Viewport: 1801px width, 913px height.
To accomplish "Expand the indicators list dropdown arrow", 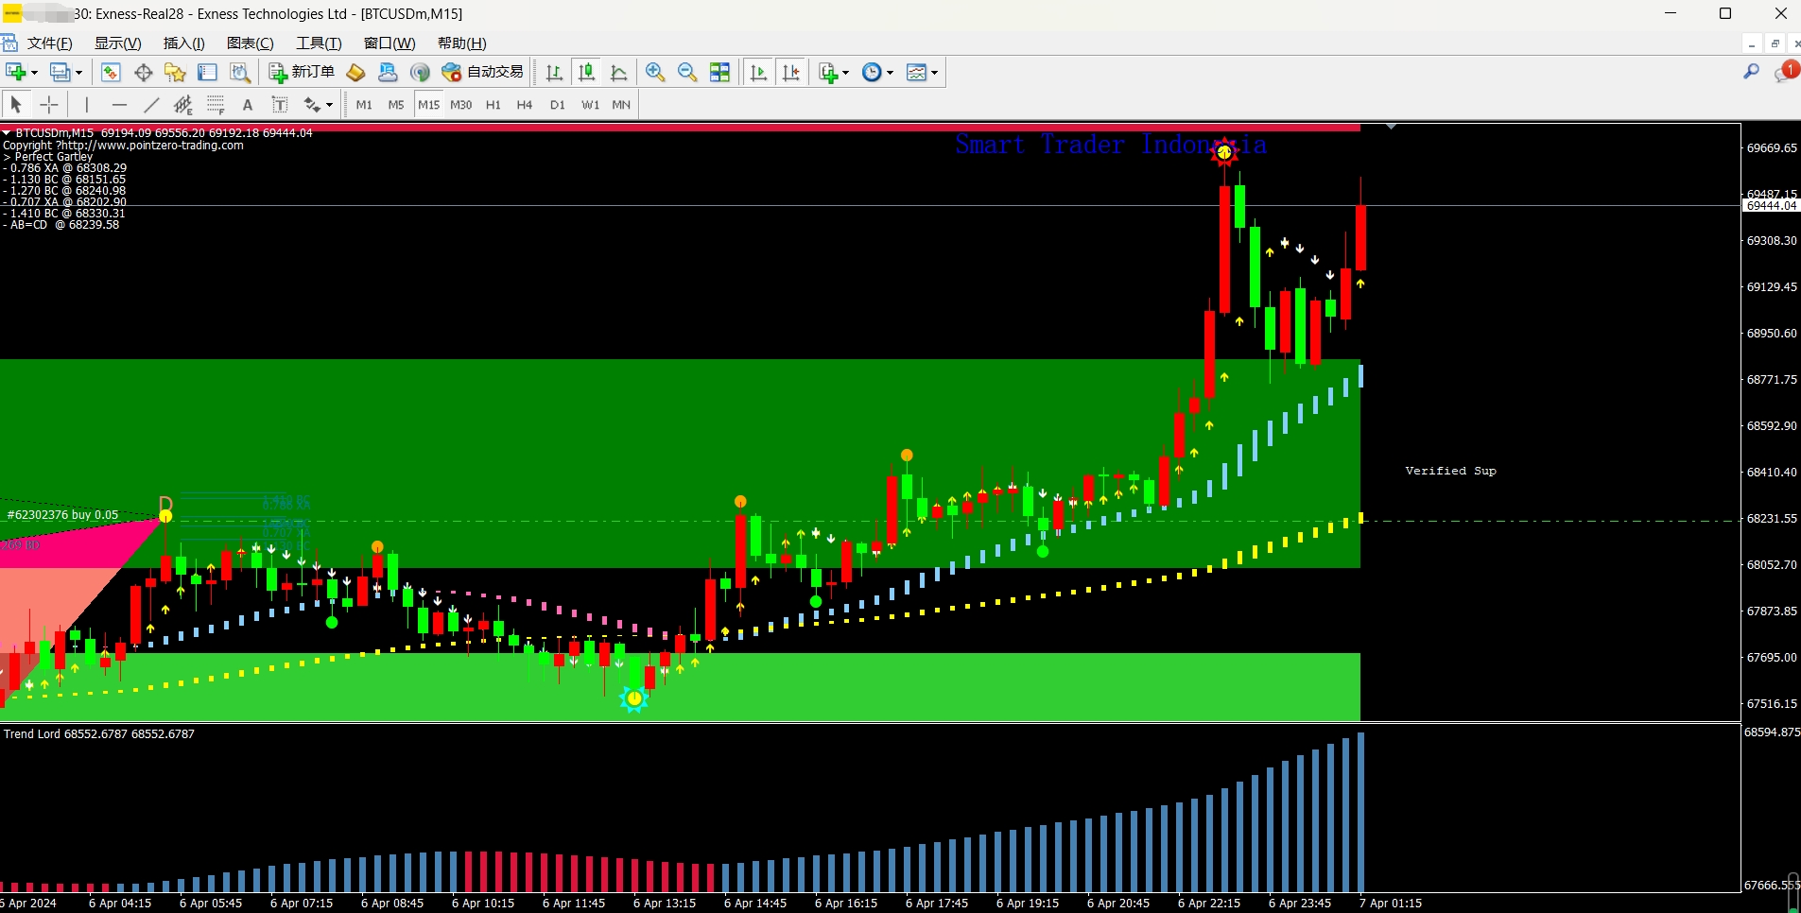I will [845, 73].
